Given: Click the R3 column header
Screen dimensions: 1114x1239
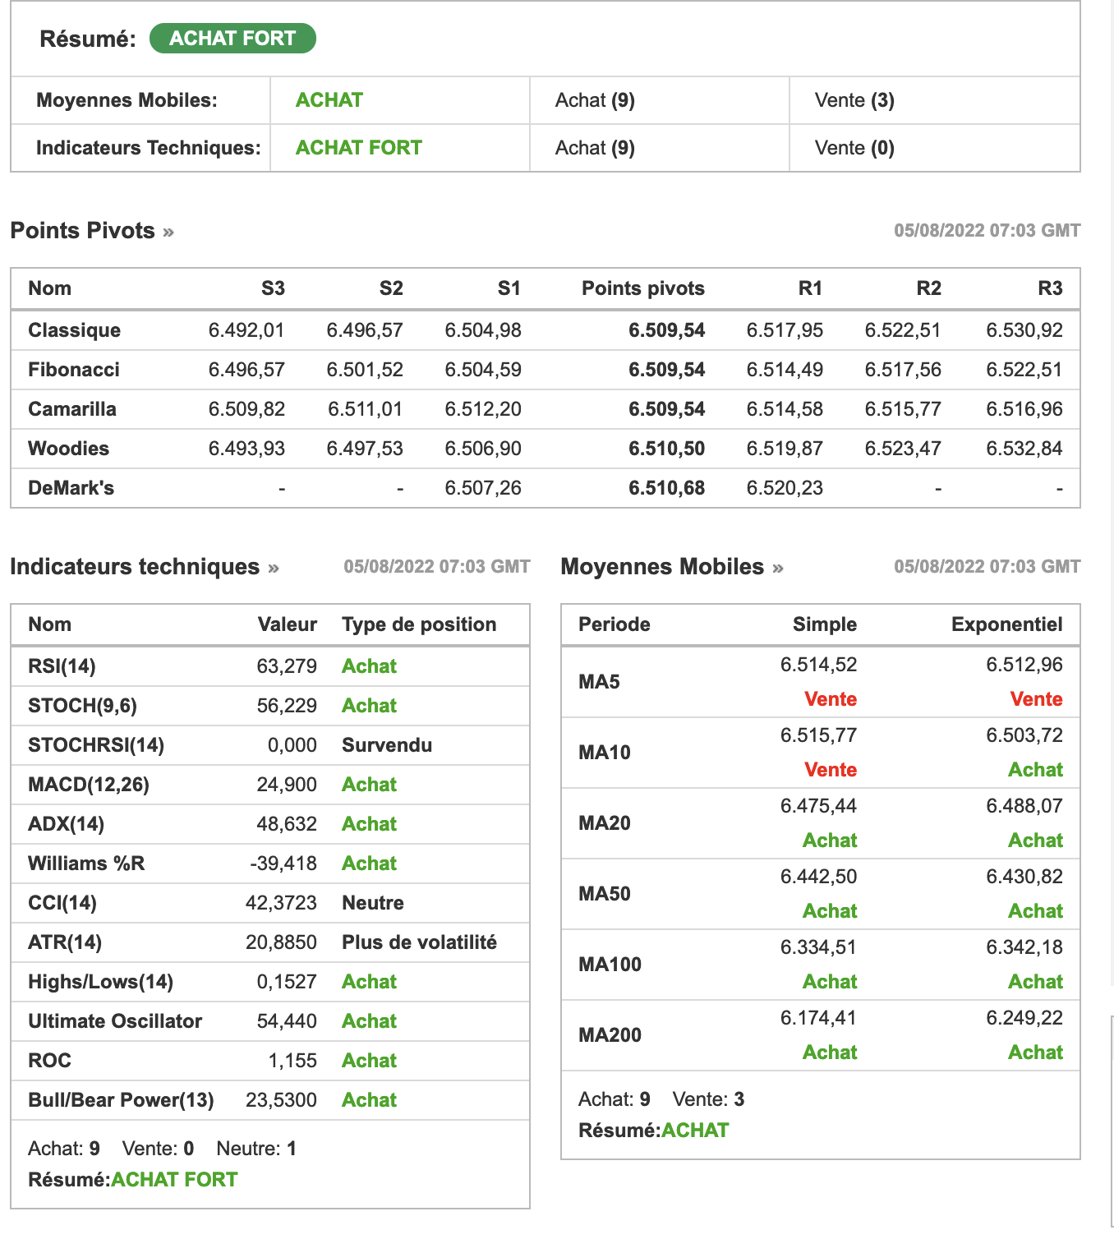Looking at the screenshot, I should point(1050,288).
